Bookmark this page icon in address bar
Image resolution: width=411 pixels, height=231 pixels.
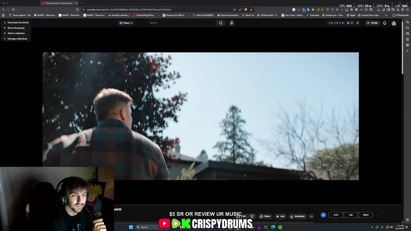77,10
